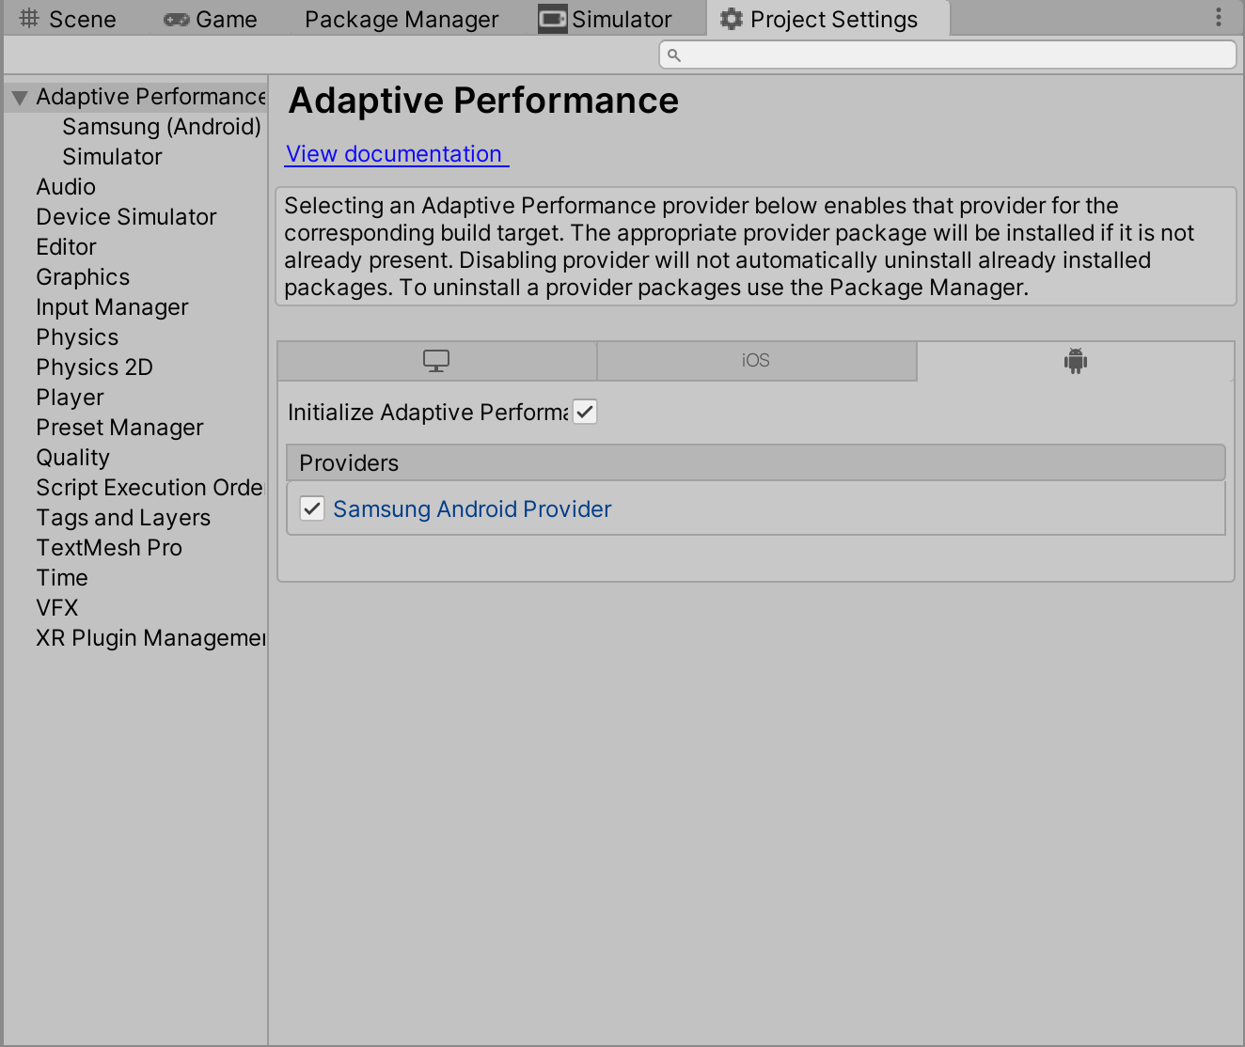Viewport: 1245px width, 1047px height.
Task: Select Audio in the settings list
Action: (x=65, y=186)
